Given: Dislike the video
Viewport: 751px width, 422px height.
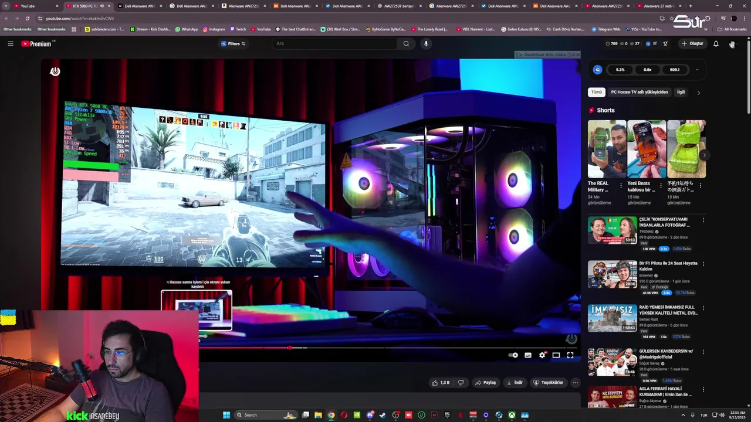Looking at the screenshot, I should coord(461,383).
